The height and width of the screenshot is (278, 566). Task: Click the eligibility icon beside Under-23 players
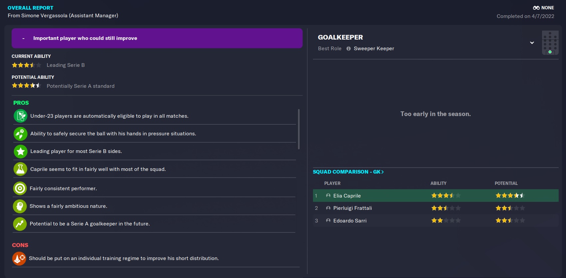click(20, 116)
